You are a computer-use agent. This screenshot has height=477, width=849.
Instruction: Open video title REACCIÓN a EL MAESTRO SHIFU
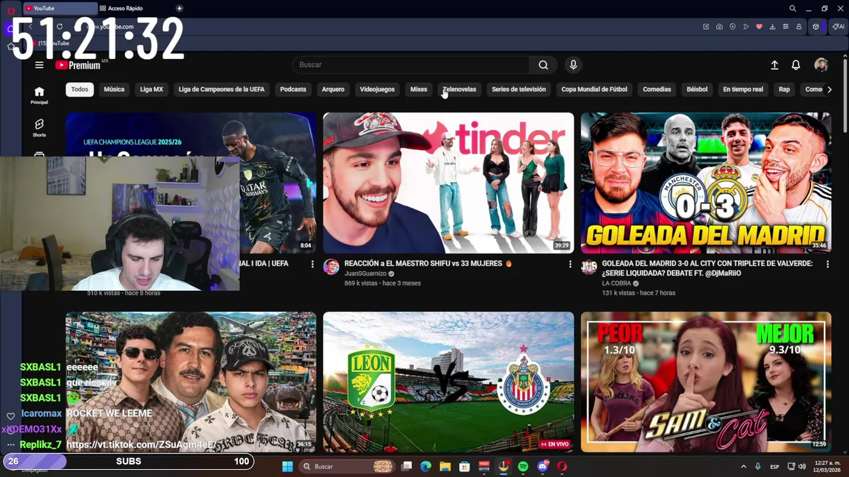pyautogui.click(x=428, y=264)
